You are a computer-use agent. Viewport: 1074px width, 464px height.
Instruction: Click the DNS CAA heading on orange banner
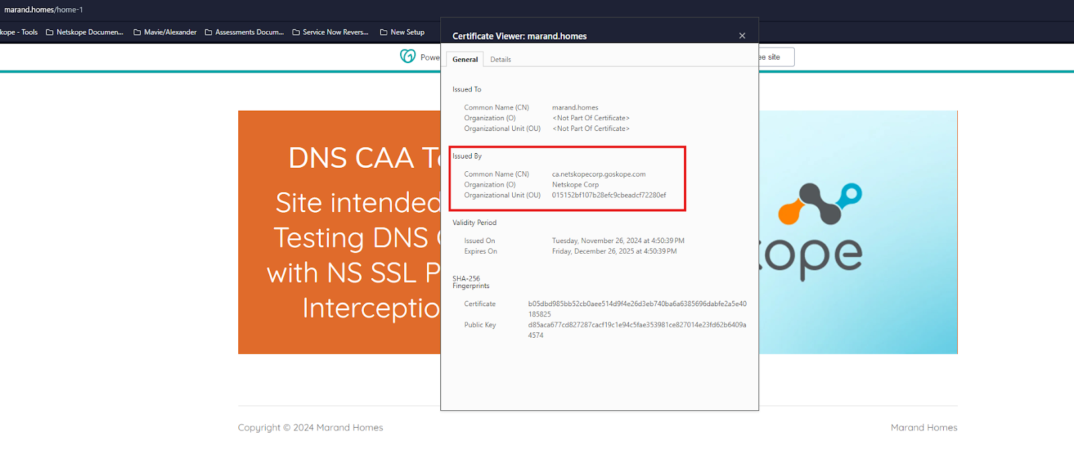click(364, 158)
